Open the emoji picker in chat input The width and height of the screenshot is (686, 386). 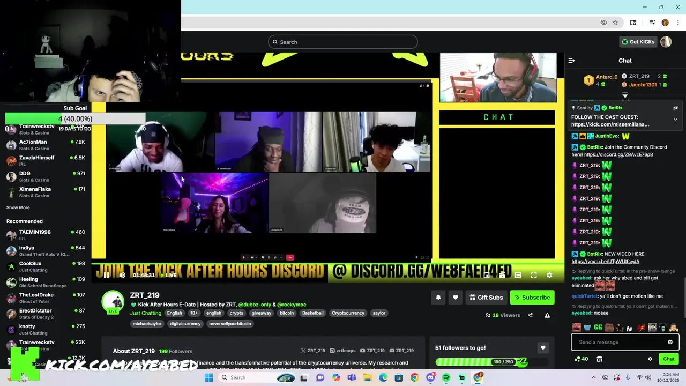(670, 342)
